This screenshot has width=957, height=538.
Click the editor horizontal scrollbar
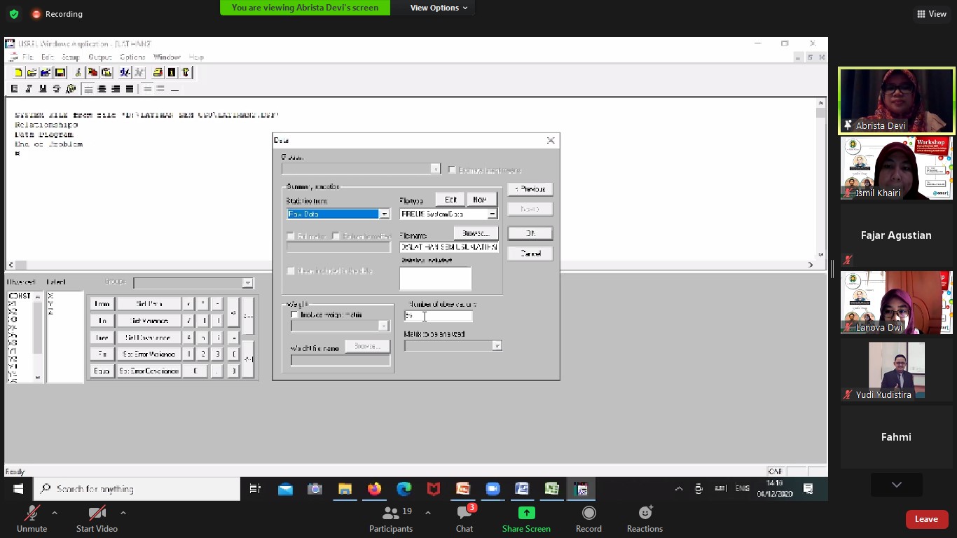pos(412,265)
